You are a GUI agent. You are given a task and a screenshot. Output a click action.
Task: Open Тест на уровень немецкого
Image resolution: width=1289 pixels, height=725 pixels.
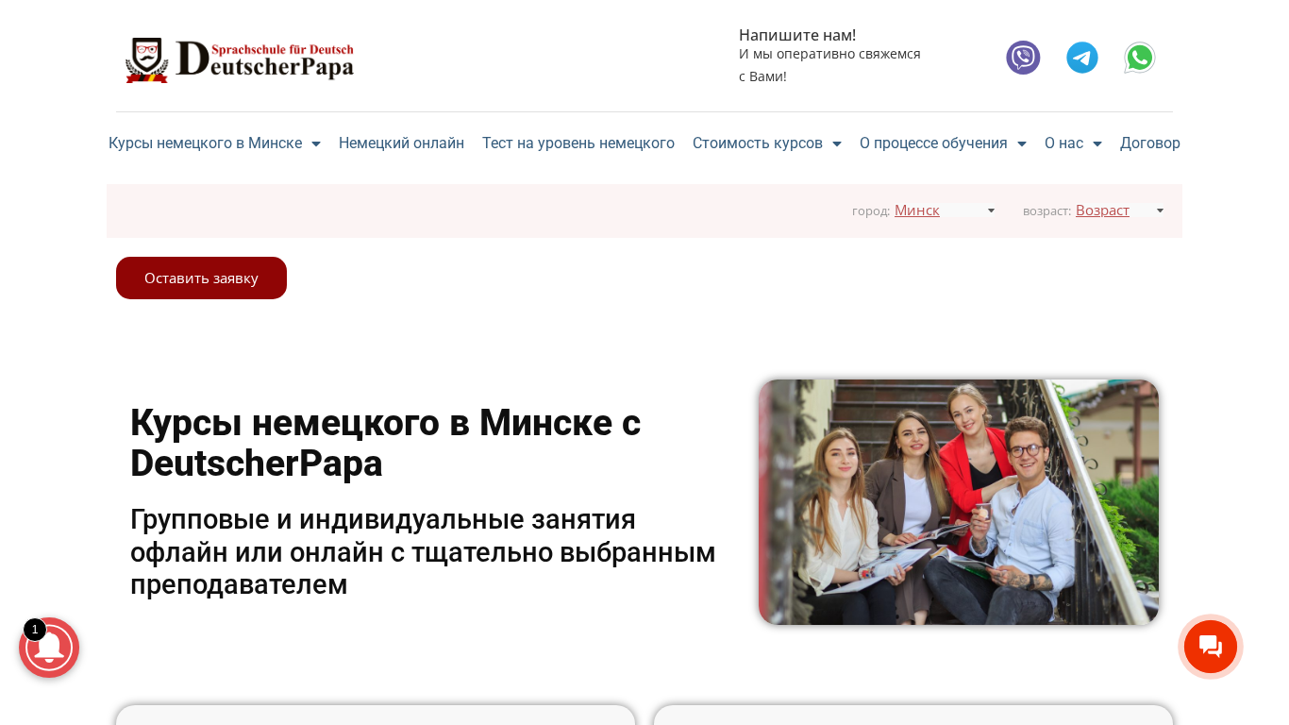(578, 143)
